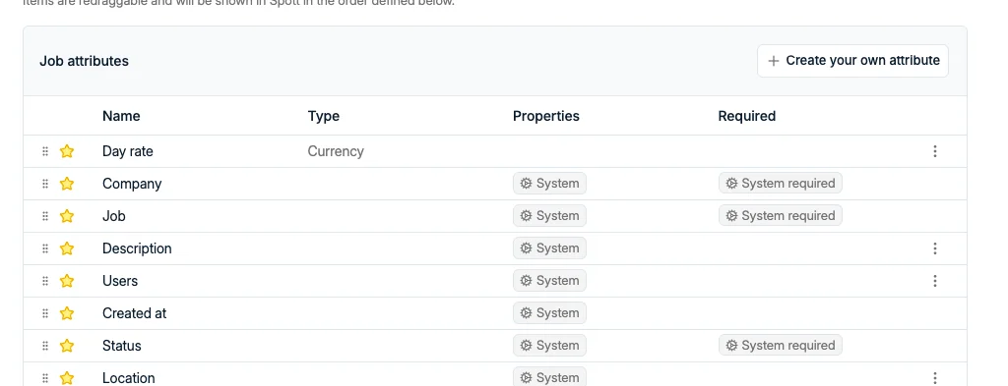Click the Required column header
The image size is (1008, 386).
[746, 116]
